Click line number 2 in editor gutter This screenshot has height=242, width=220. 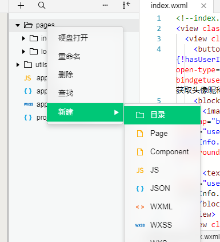tap(159, 29)
